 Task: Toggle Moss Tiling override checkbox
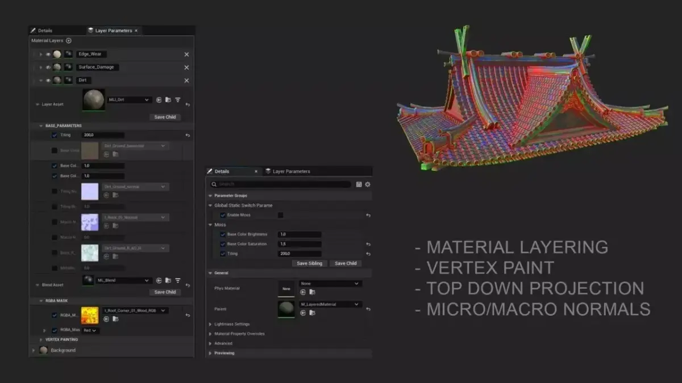223,254
